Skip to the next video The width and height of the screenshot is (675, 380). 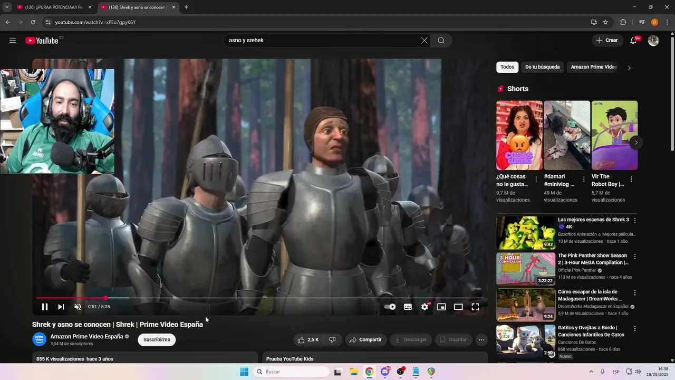point(61,307)
